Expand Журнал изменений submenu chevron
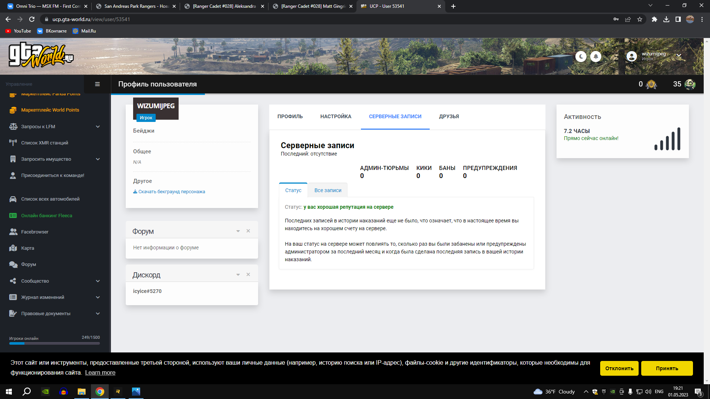Image resolution: width=710 pixels, height=399 pixels. 98,297
